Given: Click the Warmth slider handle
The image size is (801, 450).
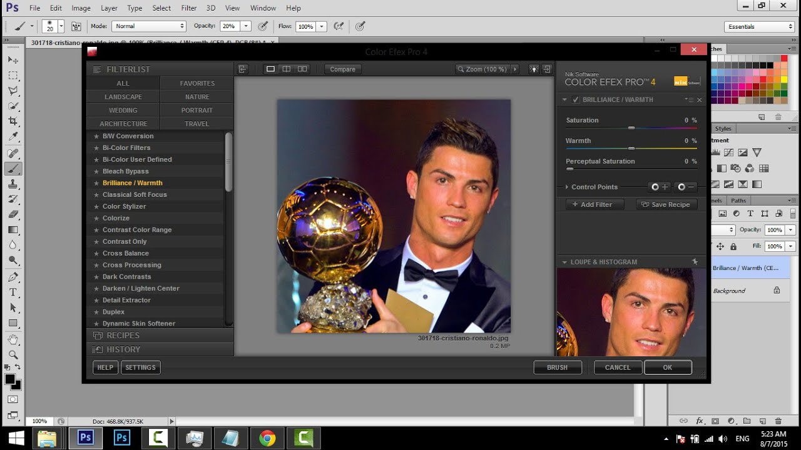Looking at the screenshot, I should (631, 149).
